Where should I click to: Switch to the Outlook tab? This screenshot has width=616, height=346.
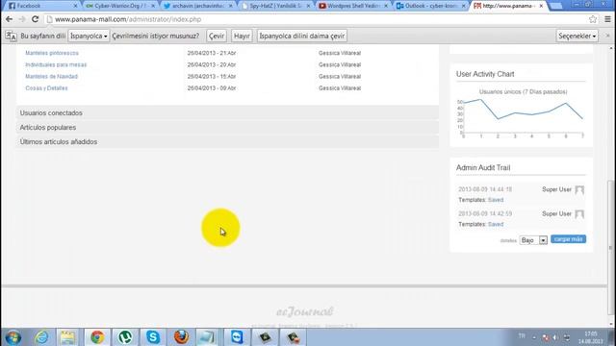(x=431, y=6)
